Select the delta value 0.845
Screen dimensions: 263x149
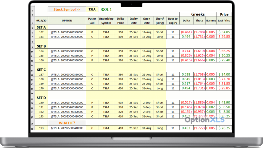click(x=186, y=79)
